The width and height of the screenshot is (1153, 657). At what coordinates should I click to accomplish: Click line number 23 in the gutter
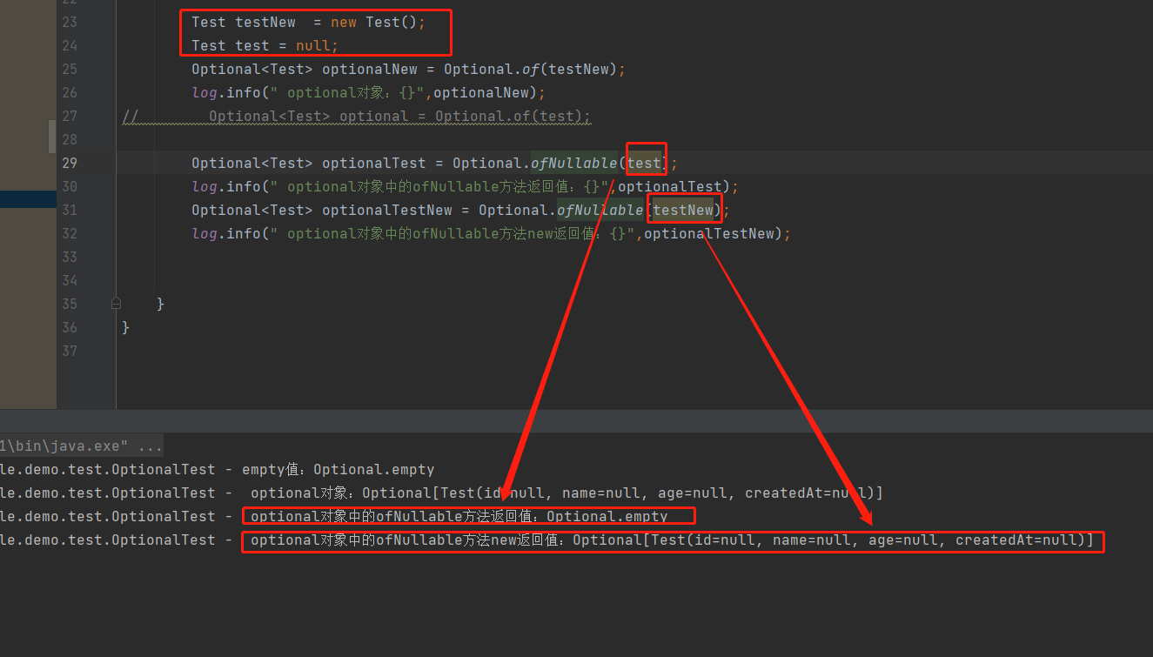(70, 22)
